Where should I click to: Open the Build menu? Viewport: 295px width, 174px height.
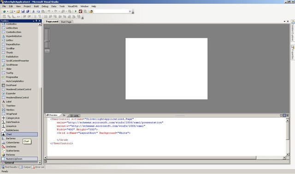(x=36, y=6)
